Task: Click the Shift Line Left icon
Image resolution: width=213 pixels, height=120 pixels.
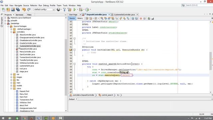Action: tap(133, 18)
